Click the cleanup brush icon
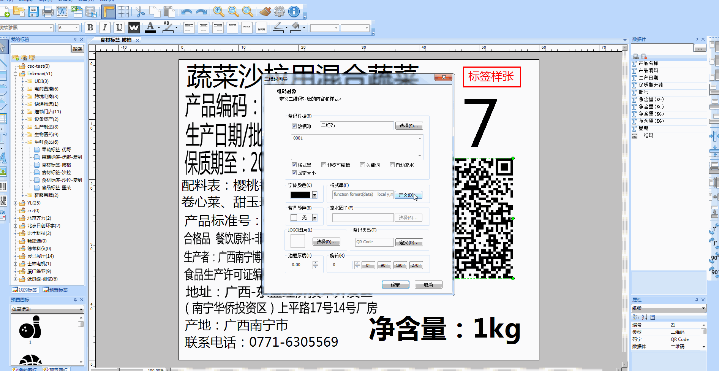The height and width of the screenshot is (371, 719). coord(265,11)
